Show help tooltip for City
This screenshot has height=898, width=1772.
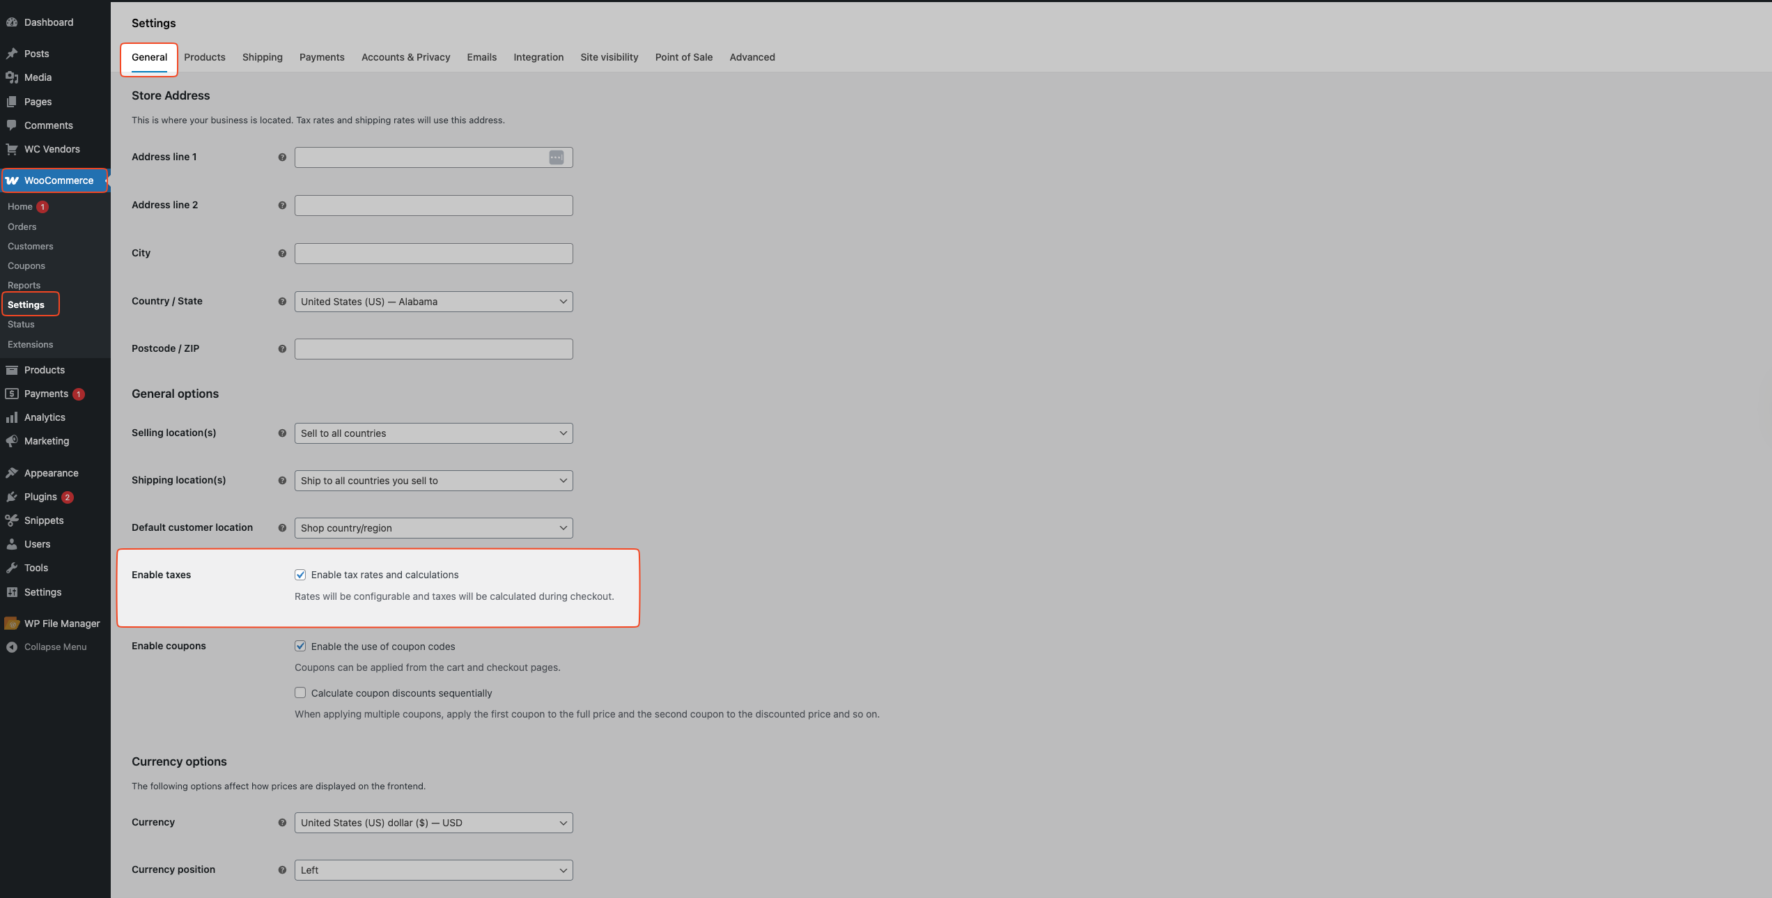coord(282,254)
